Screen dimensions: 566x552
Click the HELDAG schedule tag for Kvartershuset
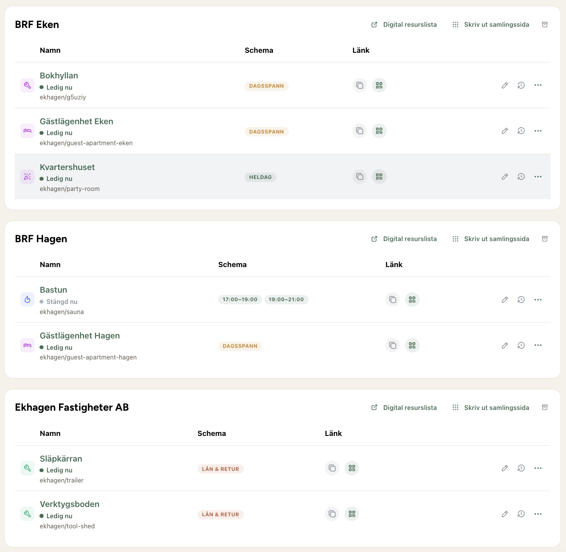[260, 177]
